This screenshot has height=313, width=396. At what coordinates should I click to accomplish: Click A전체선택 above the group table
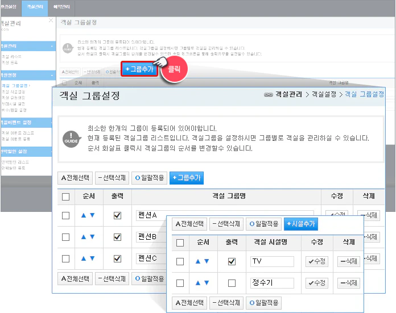tap(75, 178)
